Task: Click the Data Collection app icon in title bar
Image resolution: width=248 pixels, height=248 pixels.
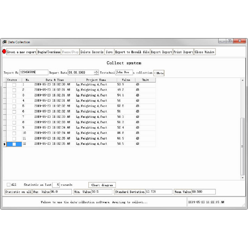Action: [x=4, y=42]
